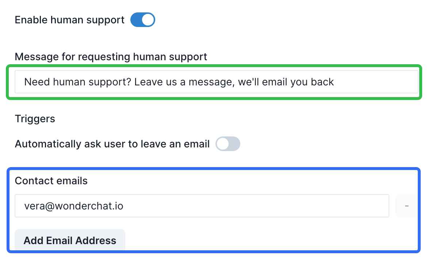Click the "Message for requesting human support" label
The height and width of the screenshot is (270, 428).
[x=111, y=57]
